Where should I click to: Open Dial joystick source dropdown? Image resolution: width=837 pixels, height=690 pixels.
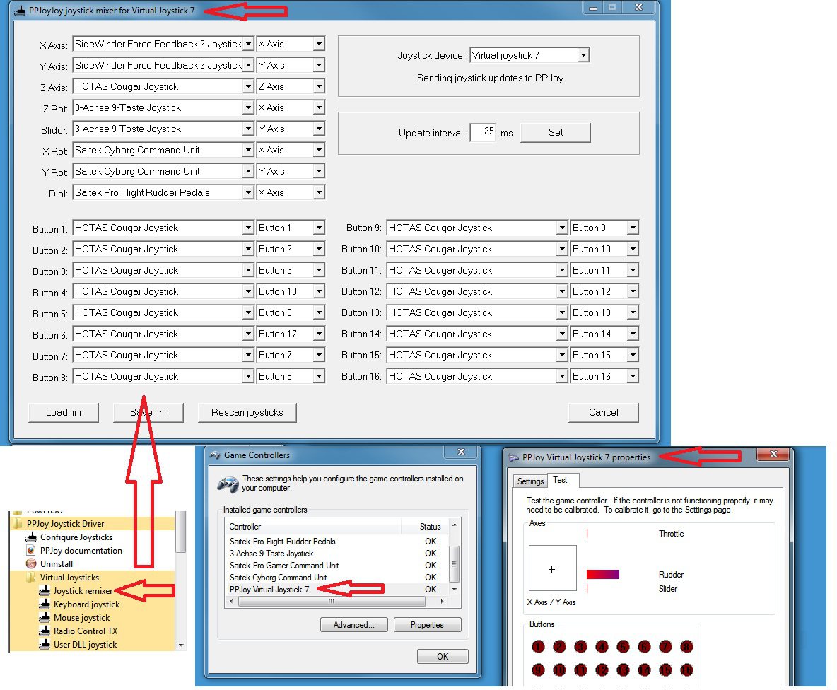(247, 192)
